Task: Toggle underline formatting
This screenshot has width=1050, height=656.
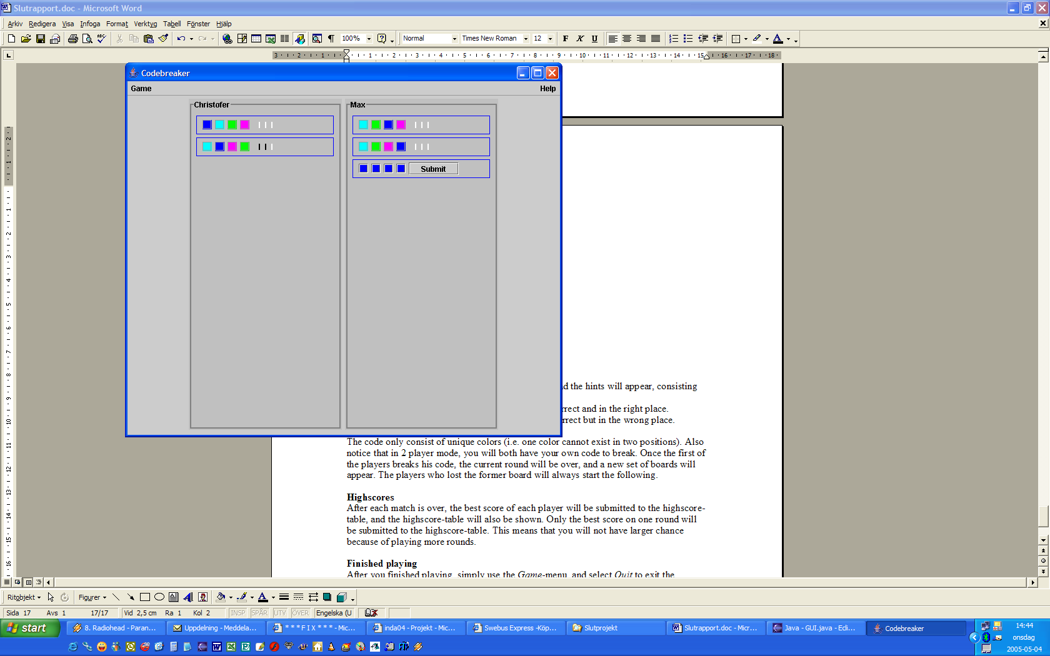Action: click(594, 39)
